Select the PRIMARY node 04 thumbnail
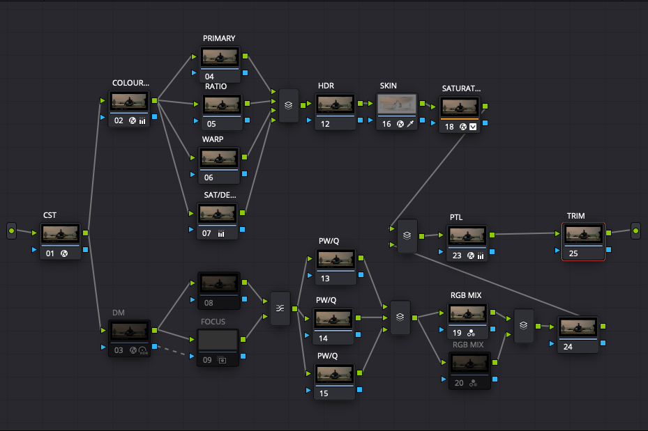The image size is (648, 431). tap(220, 57)
